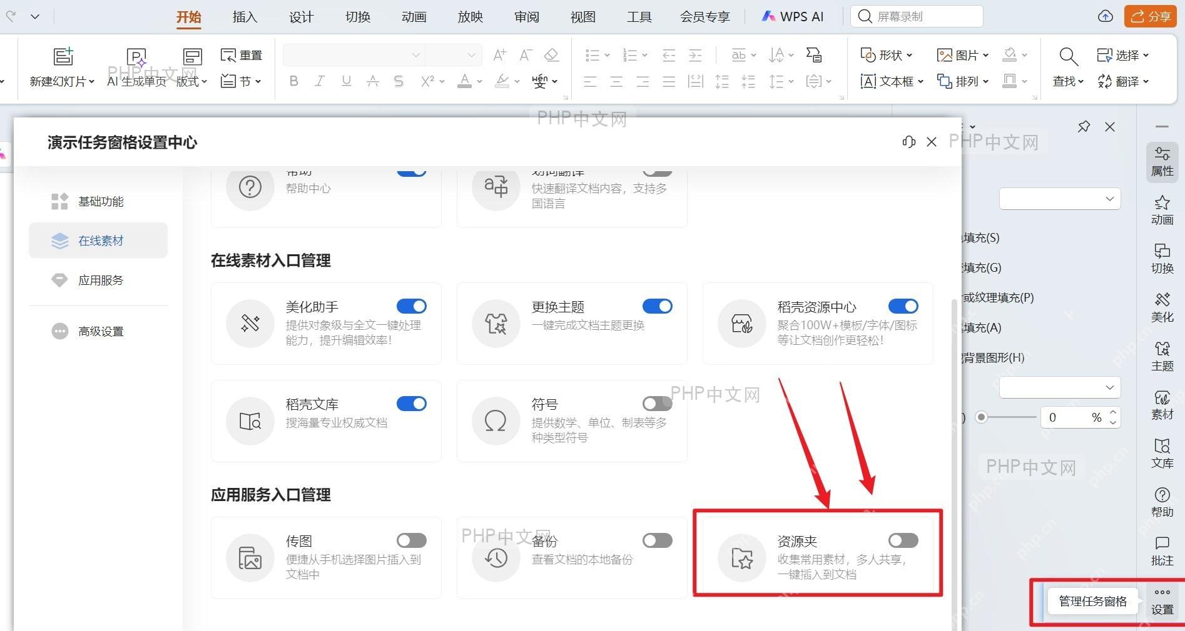This screenshot has height=631, width=1185.
Task: Pin the right task pane
Action: (1084, 127)
